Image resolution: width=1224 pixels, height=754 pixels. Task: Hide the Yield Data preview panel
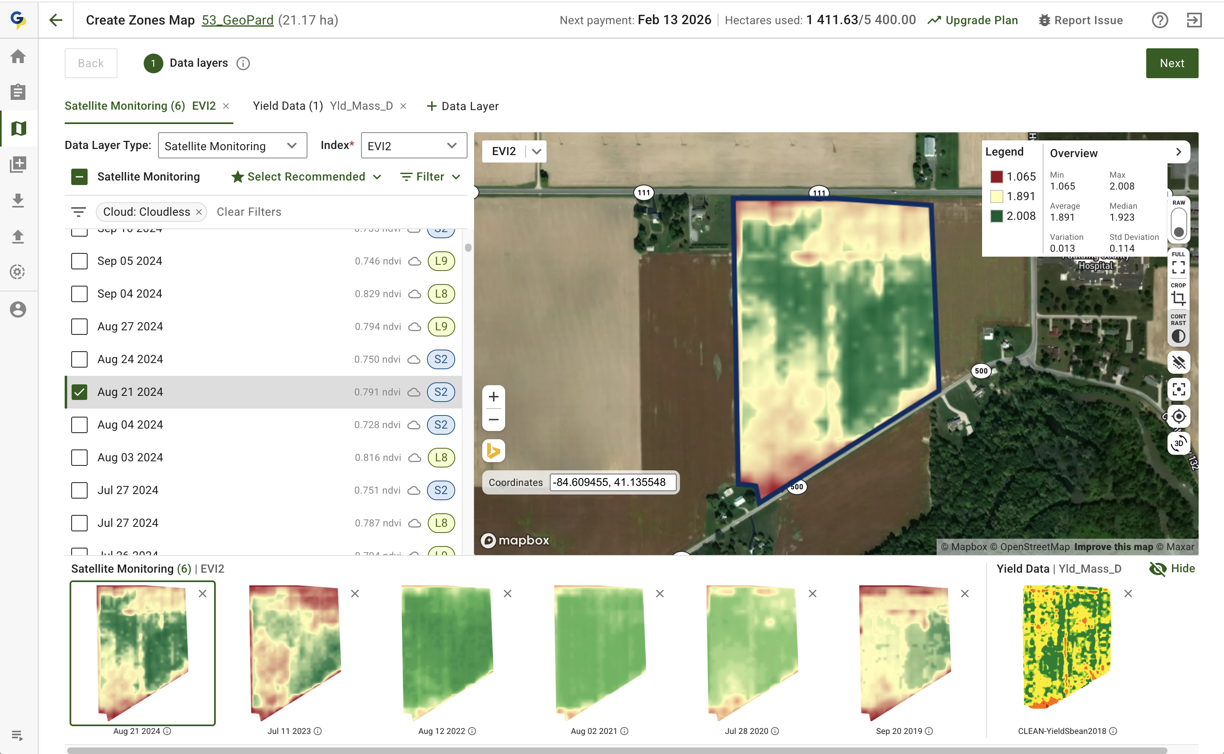[1172, 569]
